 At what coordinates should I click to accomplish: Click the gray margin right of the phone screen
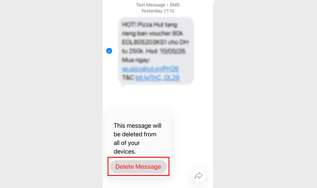pyautogui.click(x=265, y=94)
